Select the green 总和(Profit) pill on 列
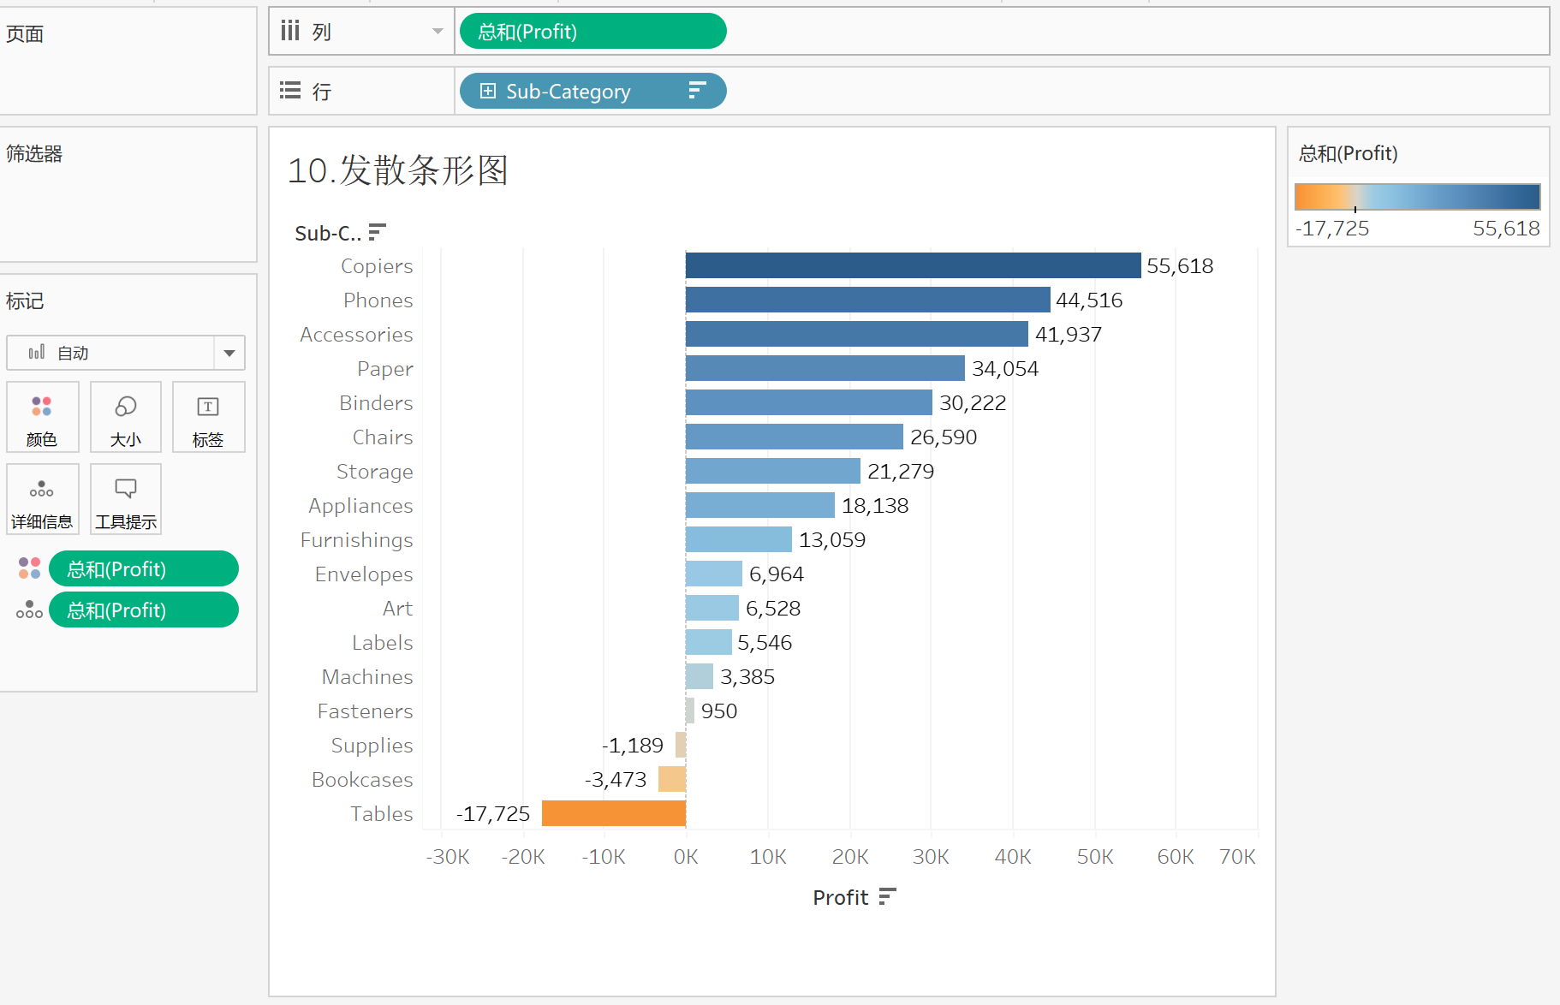 [x=592, y=30]
